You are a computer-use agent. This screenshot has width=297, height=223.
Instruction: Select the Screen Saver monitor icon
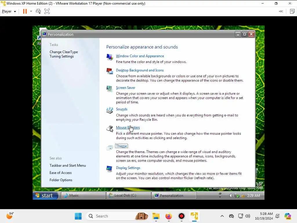coord(109,89)
